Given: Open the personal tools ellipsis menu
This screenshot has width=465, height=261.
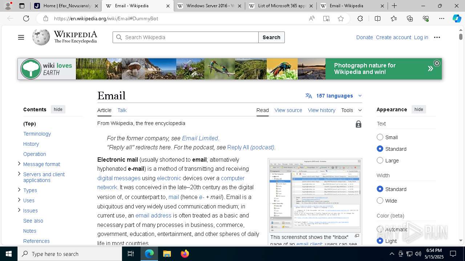Looking at the screenshot, I should click(x=437, y=37).
